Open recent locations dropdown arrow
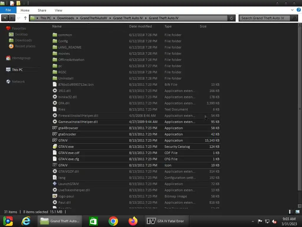Screen dimensions: 302x227 pyautogui.click(x=19, y=18)
